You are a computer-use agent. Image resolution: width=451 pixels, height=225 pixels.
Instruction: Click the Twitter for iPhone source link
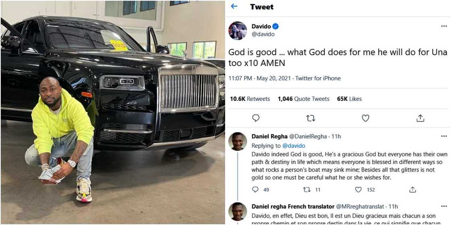point(318,78)
